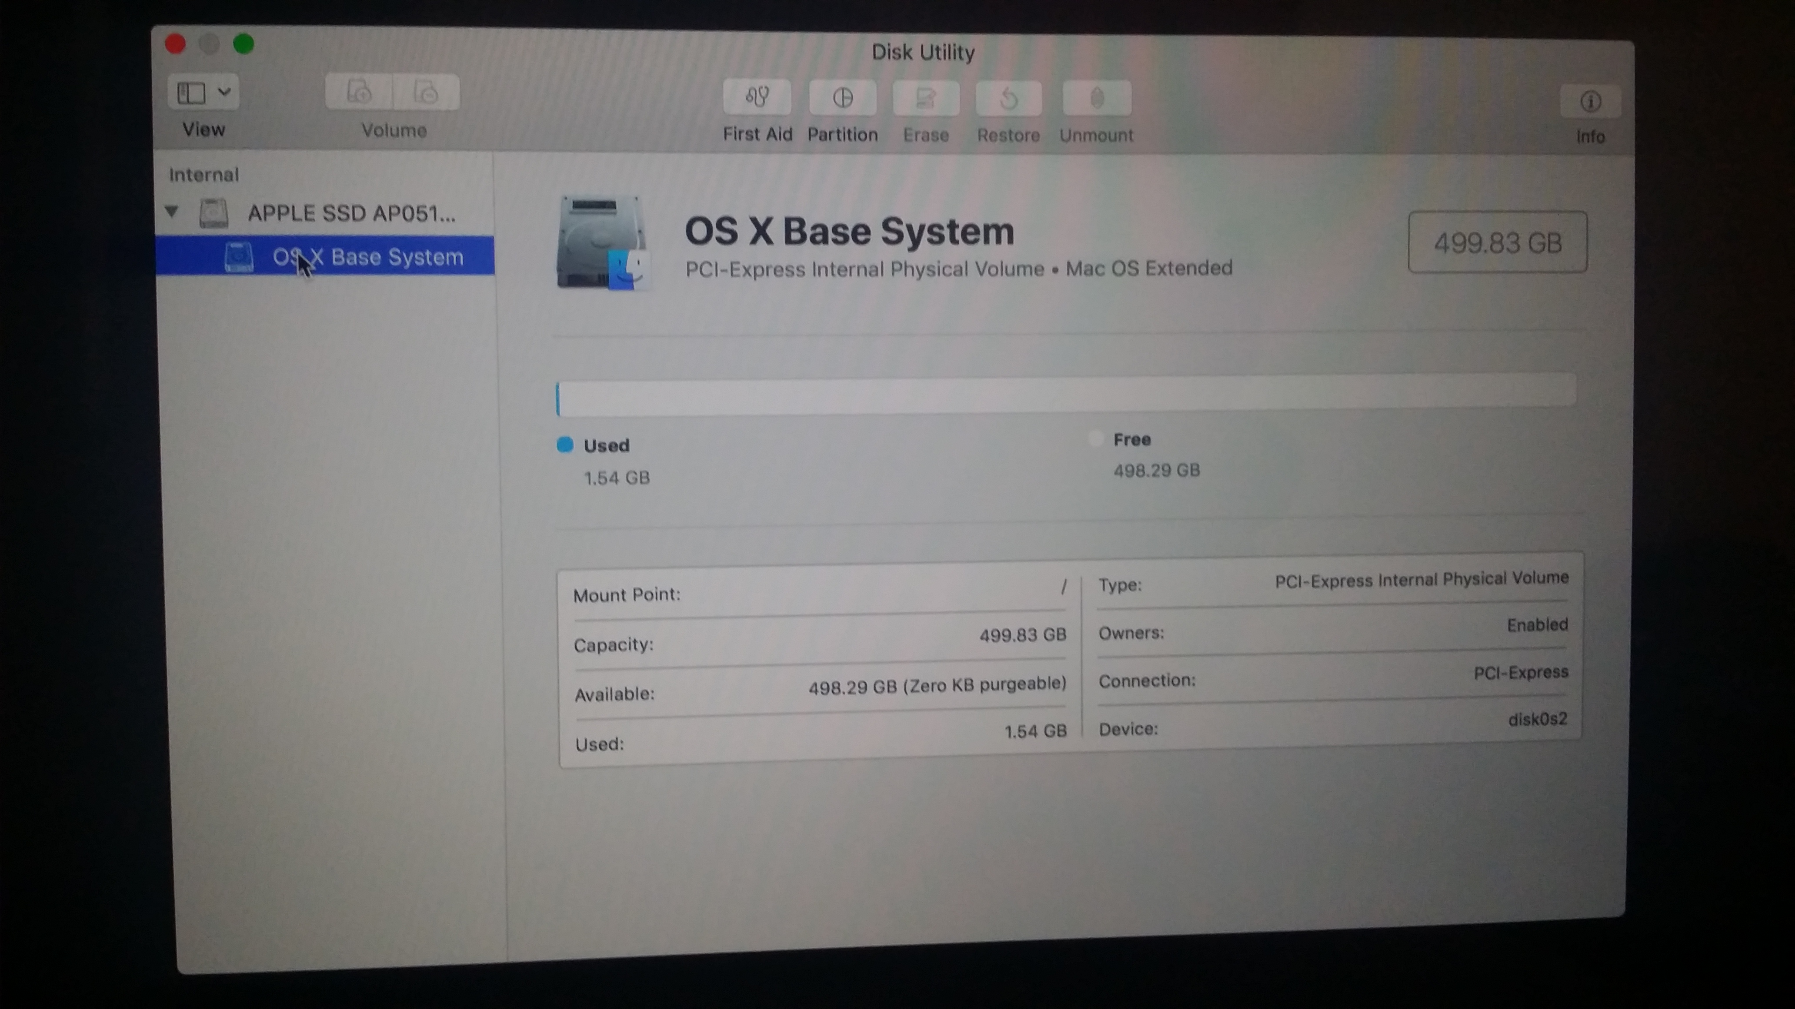
Task: Click the Device disk0s2 row
Action: coord(1331,724)
